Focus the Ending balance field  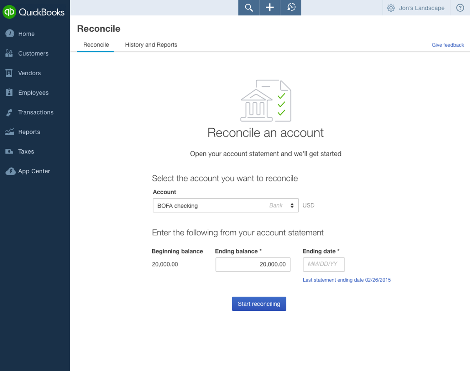[x=253, y=264]
